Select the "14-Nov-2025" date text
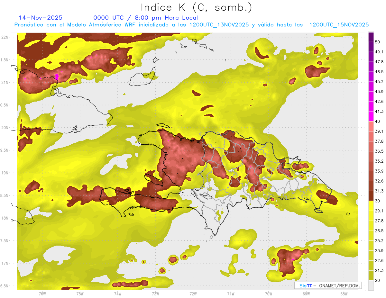 41,18
